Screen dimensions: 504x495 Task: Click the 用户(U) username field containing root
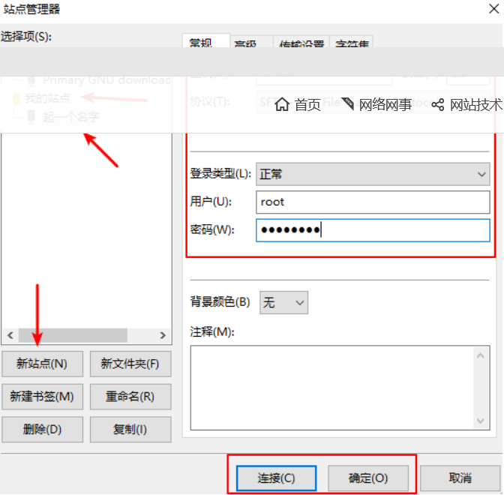coord(373,202)
